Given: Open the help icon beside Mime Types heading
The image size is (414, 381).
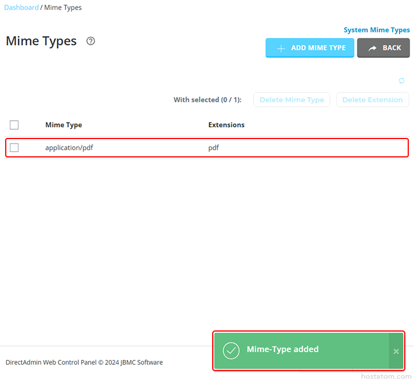Looking at the screenshot, I should click(x=90, y=41).
